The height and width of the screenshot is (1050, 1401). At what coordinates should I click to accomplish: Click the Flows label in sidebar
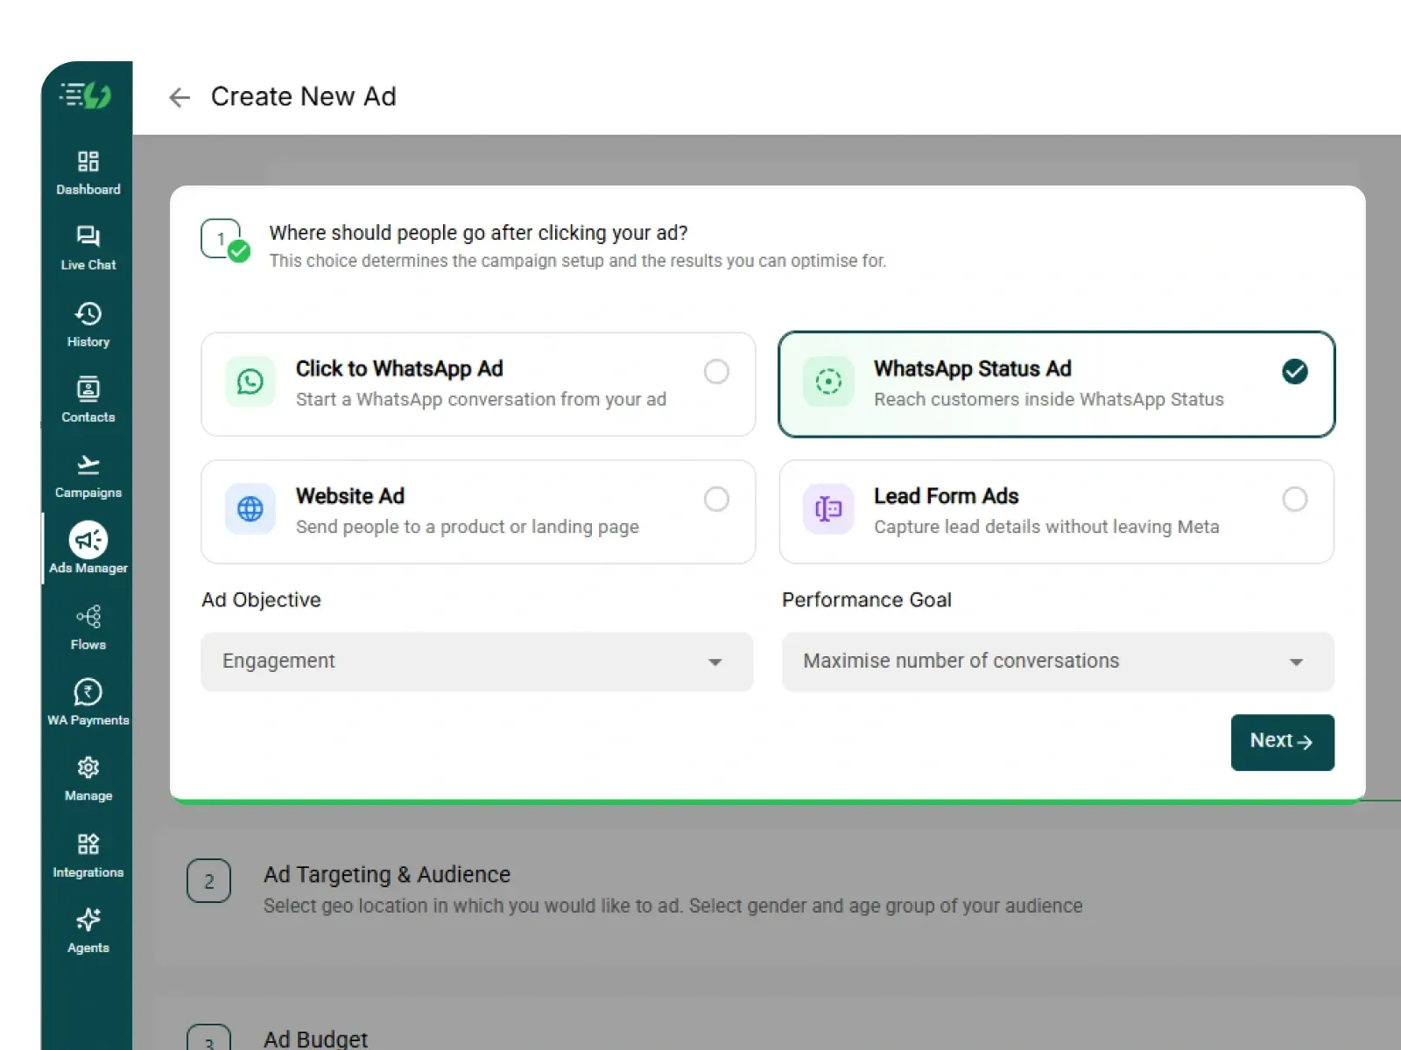pos(88,645)
